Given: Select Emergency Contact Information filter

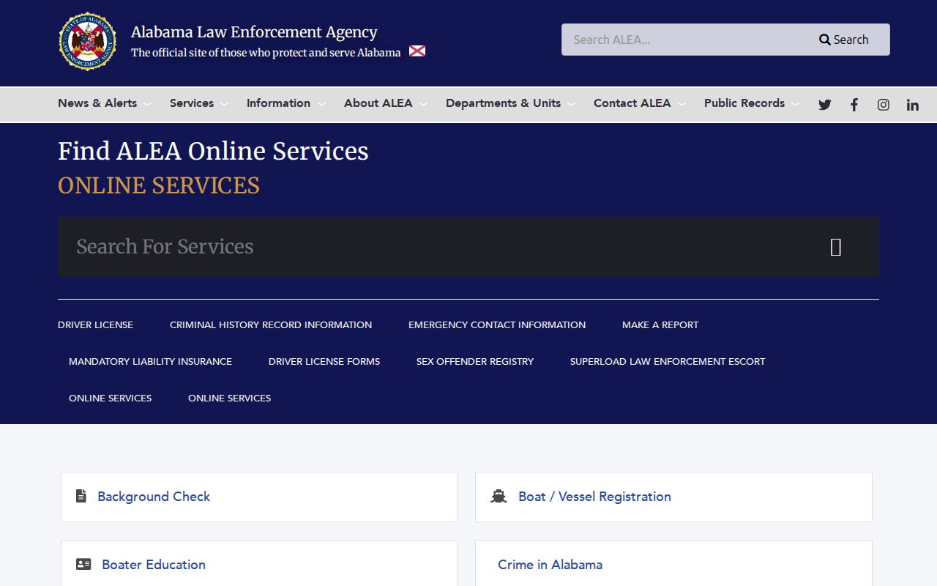Looking at the screenshot, I should tap(497, 324).
